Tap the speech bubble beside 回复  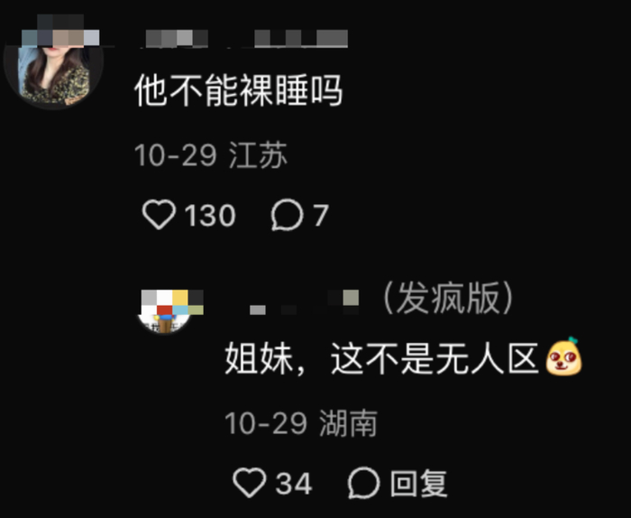pyautogui.click(x=364, y=483)
